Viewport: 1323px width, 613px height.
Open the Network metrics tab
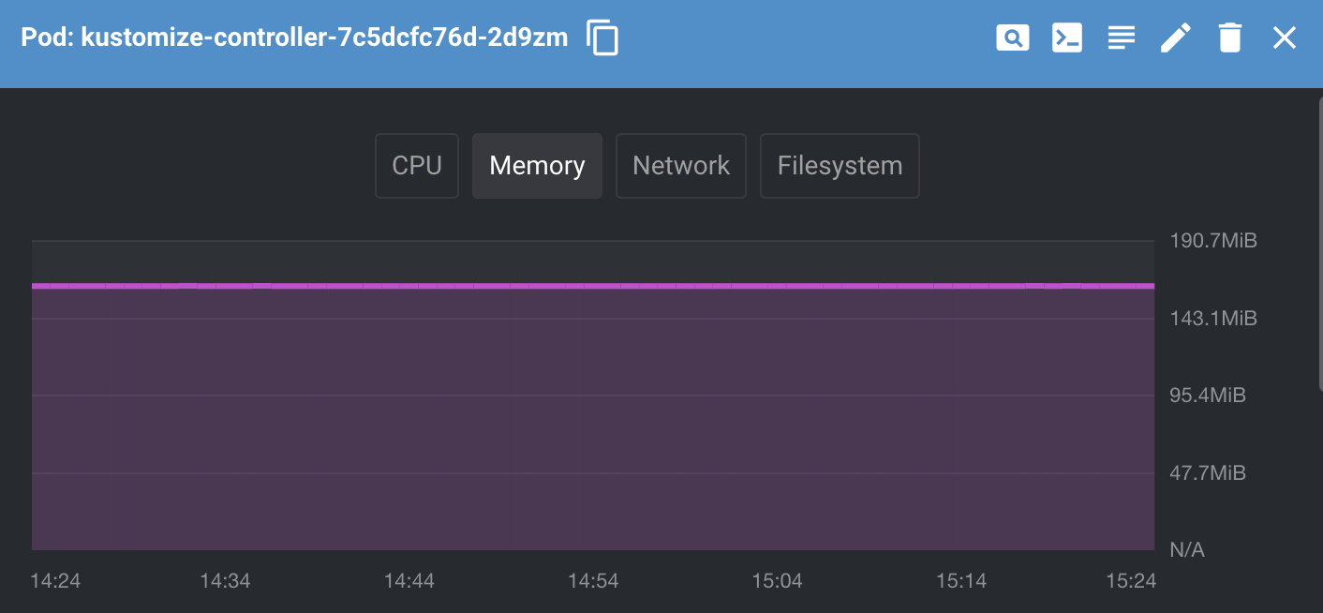(681, 166)
